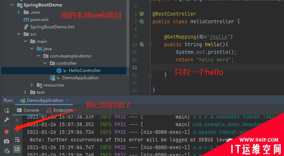Click the globe URL icon in @GetMapping
This screenshot has width=284, height=156.
point(201,37)
